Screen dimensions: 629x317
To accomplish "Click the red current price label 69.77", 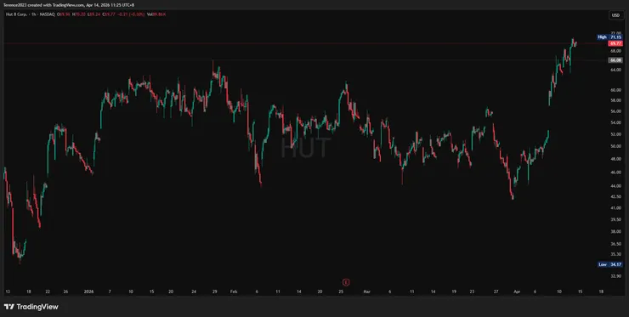I will click(x=615, y=43).
